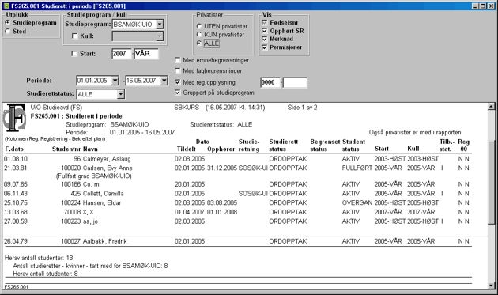This screenshot has width=498, height=295.
Task: Select the row for X, X
Action: coord(237,212)
